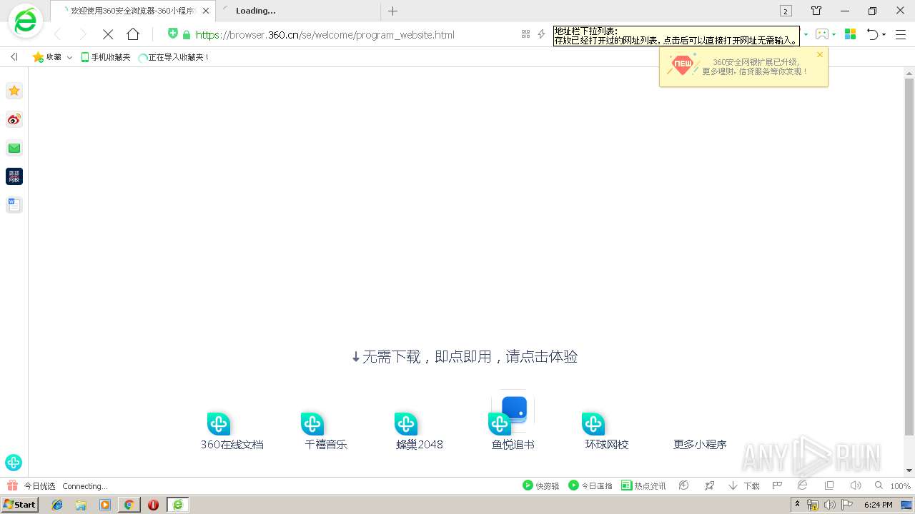Open 千禧音乐 mini program
915x514 pixels.
pos(326,431)
